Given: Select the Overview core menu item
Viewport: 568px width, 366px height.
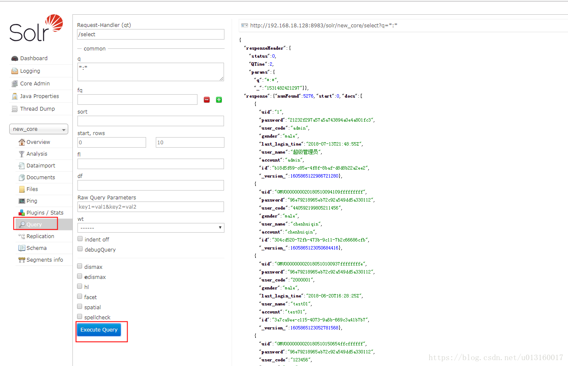Looking at the screenshot, I should tap(38, 142).
